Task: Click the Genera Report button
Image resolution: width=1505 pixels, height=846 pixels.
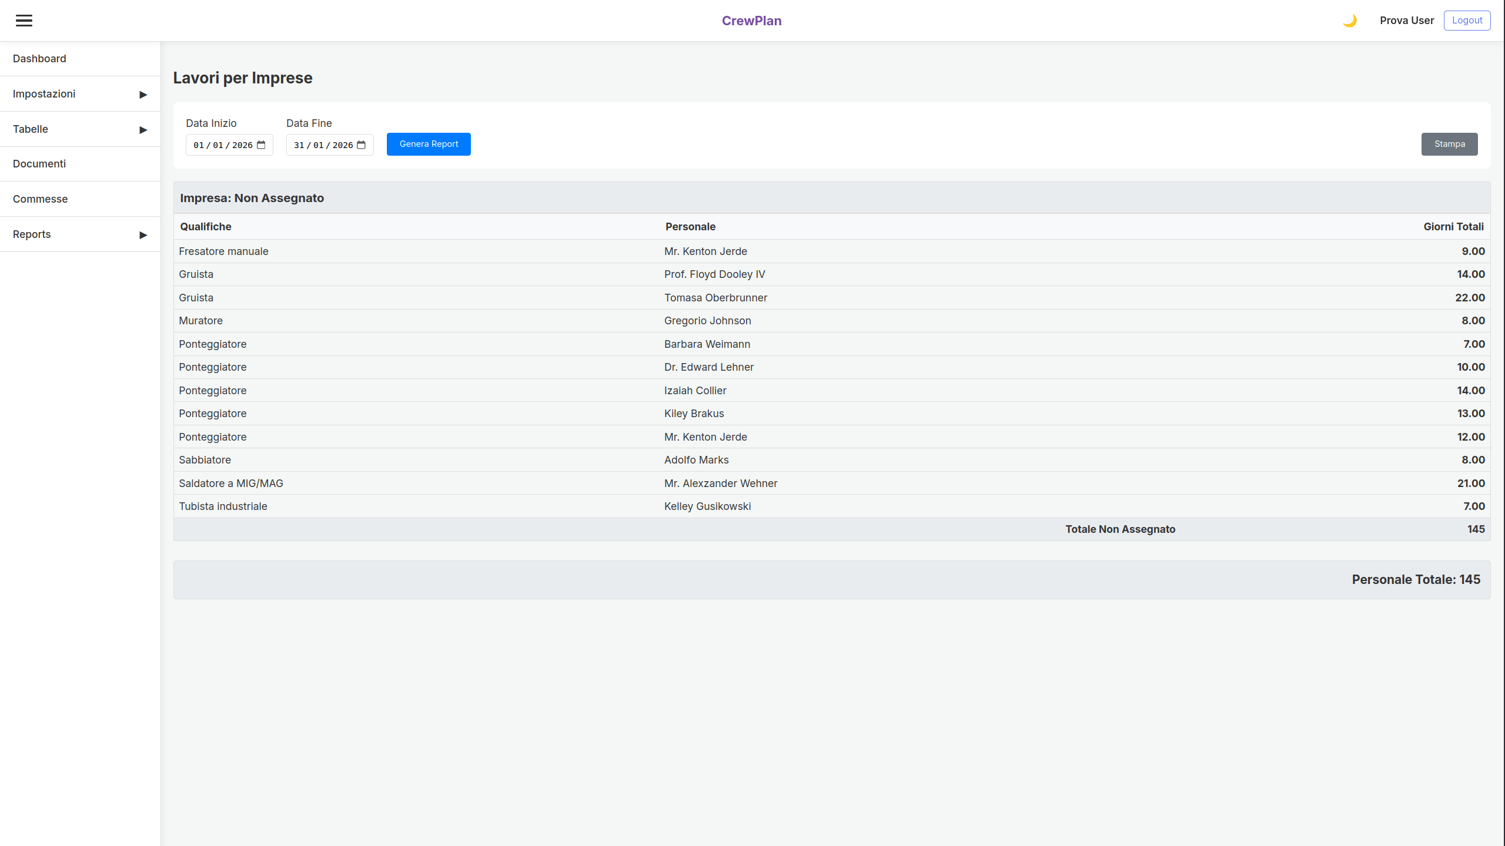Action: tap(429, 144)
